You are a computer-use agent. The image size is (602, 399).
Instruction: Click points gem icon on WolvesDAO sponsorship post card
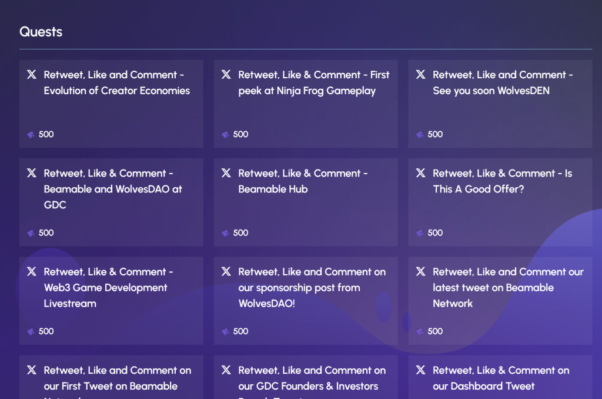[225, 331]
